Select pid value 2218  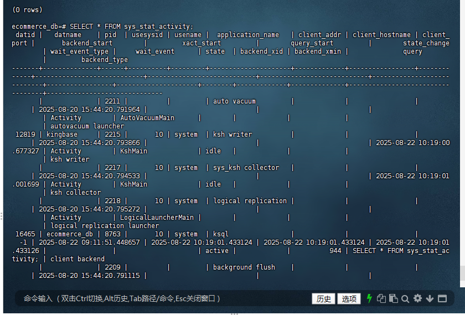112,201
